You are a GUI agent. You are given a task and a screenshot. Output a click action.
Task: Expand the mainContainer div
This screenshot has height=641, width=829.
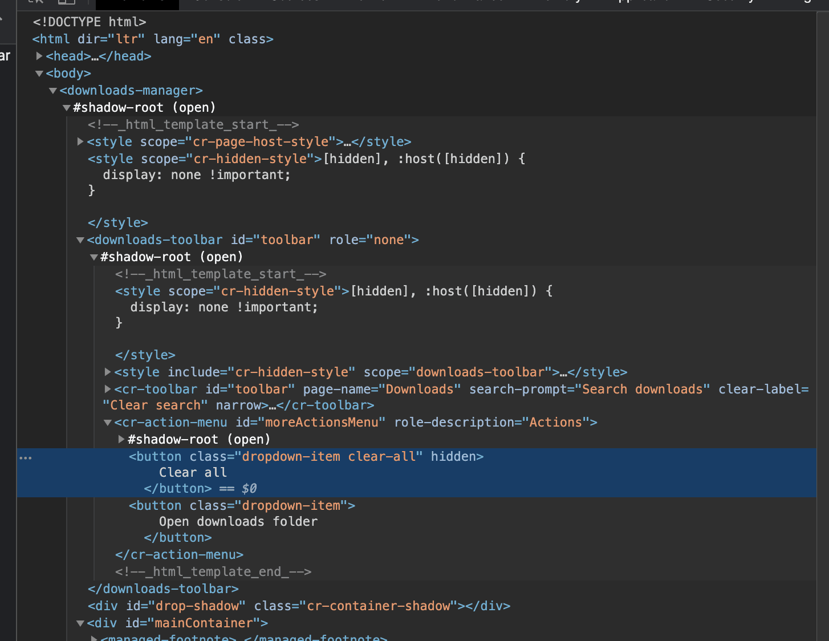pos(80,623)
